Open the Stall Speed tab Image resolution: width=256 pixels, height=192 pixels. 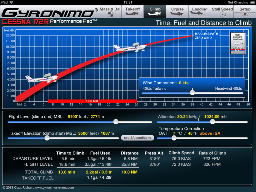click(x=222, y=12)
